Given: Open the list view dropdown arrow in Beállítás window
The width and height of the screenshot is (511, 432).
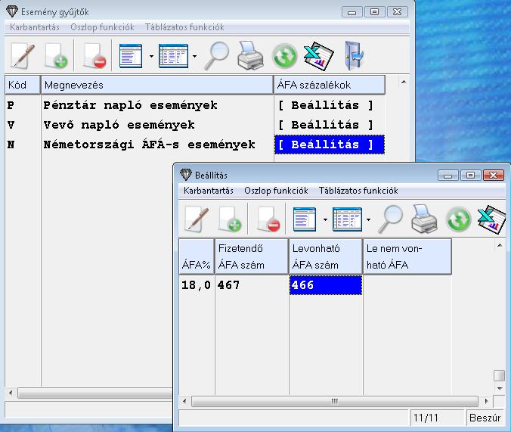Looking at the screenshot, I should [x=325, y=220].
